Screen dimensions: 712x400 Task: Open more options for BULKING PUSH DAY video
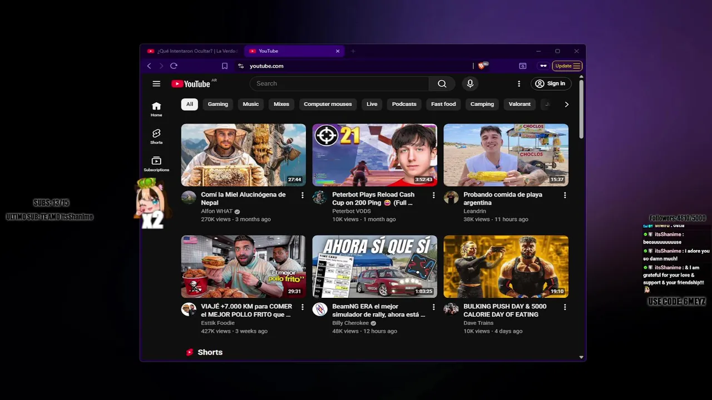565,307
